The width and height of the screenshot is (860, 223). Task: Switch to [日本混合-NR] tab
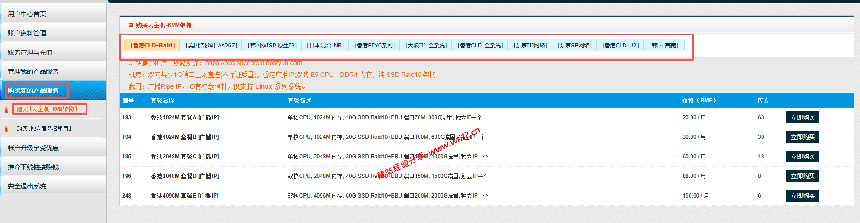[x=325, y=45]
